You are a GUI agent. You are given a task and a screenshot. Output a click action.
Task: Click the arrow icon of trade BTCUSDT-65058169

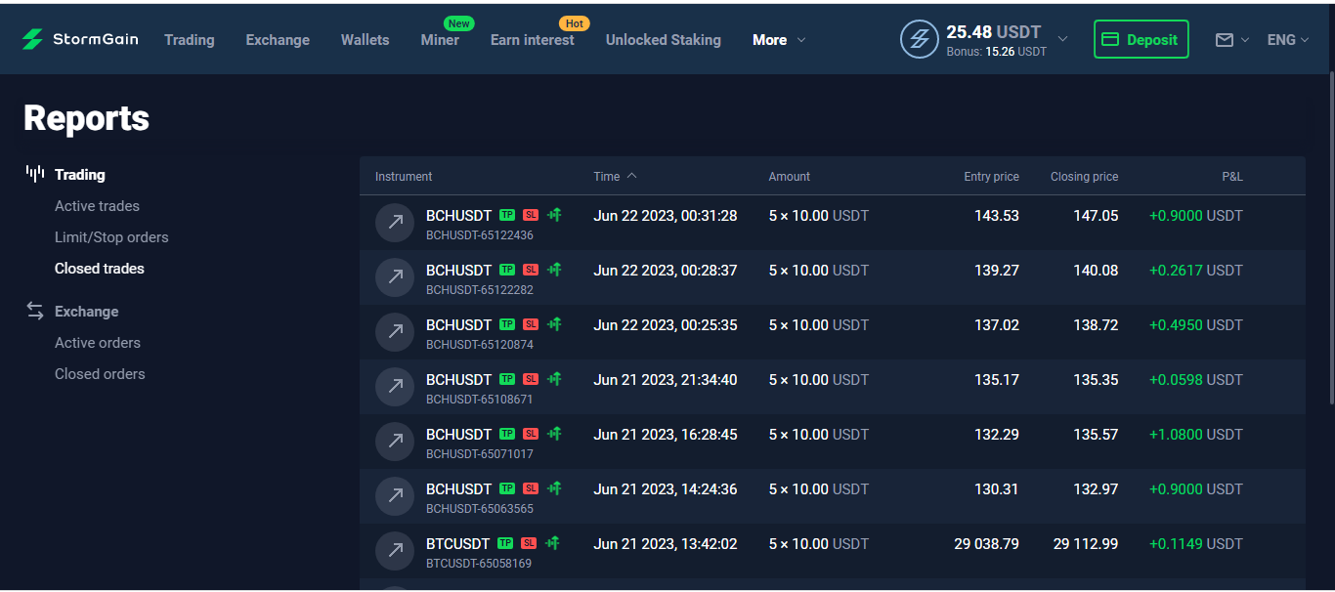(x=395, y=551)
